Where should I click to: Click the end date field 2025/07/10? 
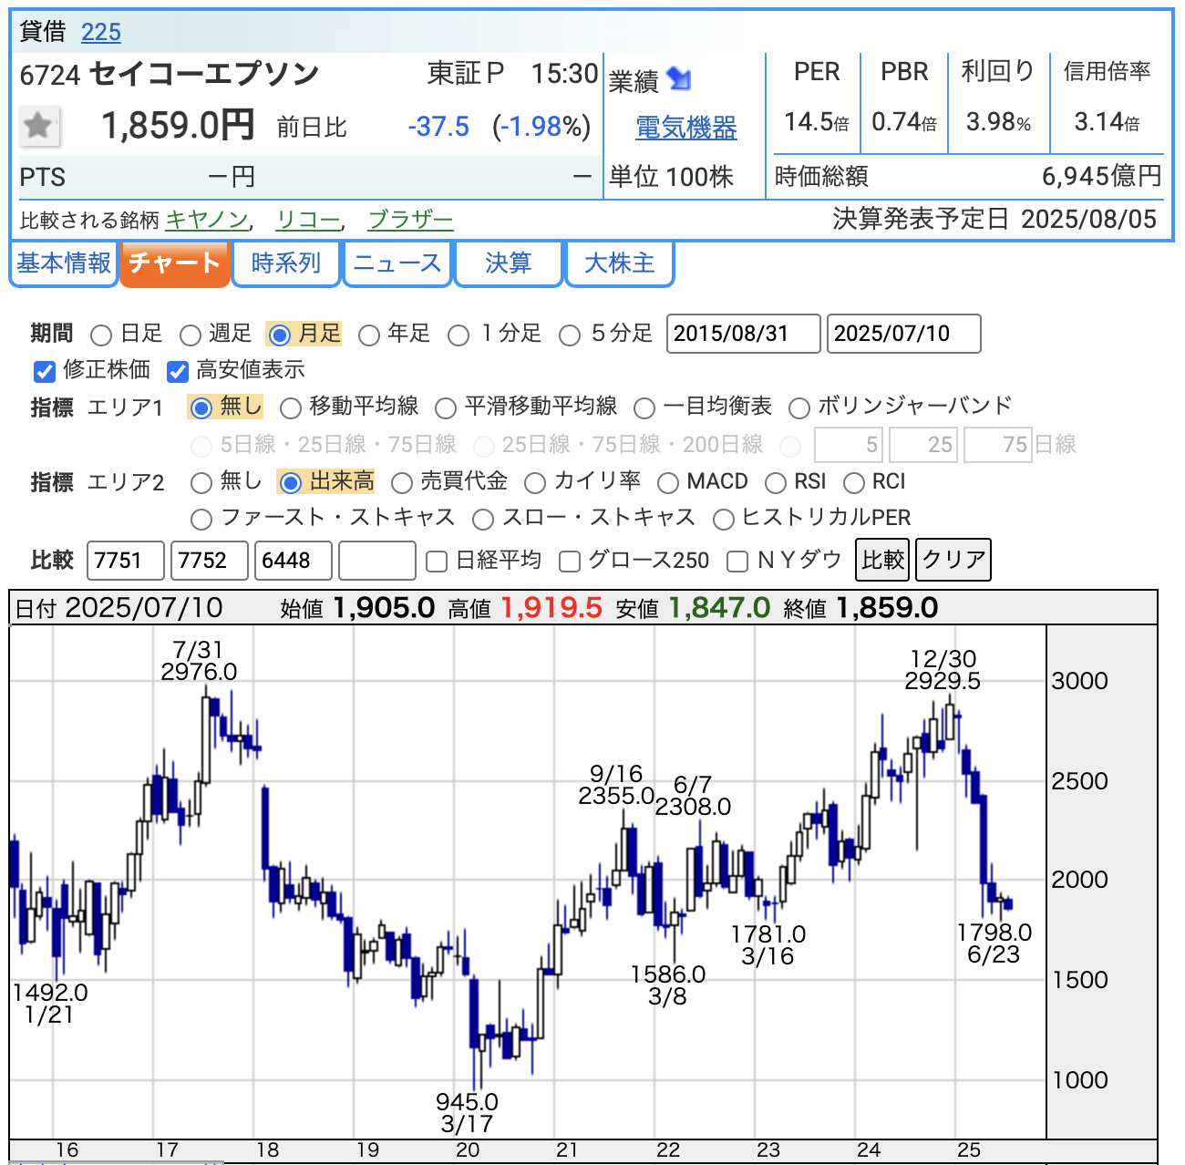tap(904, 334)
